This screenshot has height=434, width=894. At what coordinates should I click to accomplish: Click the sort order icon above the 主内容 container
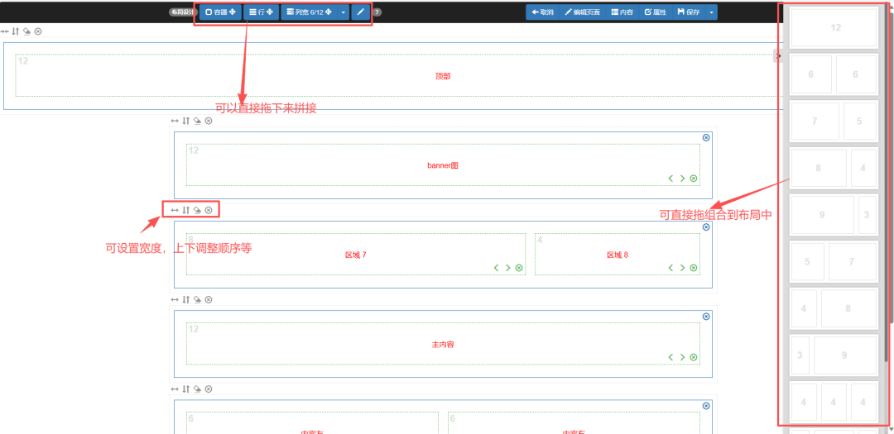coord(186,299)
